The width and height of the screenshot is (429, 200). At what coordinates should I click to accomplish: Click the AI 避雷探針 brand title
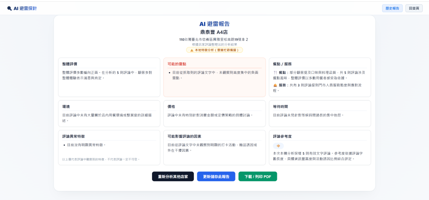coord(25,8)
